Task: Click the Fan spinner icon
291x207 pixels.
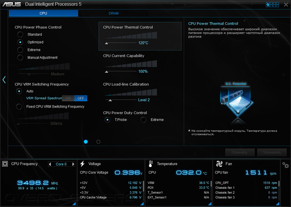Action: point(219,164)
